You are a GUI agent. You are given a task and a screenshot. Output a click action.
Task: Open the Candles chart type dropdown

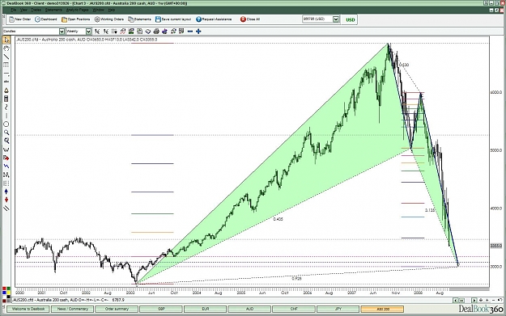point(62,32)
